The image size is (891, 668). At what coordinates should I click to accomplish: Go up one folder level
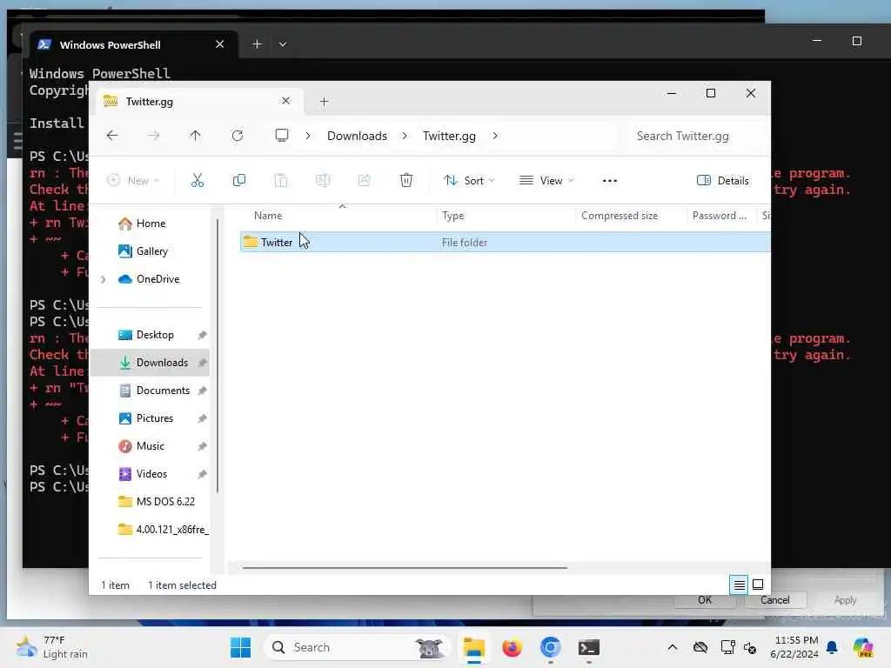pos(195,135)
